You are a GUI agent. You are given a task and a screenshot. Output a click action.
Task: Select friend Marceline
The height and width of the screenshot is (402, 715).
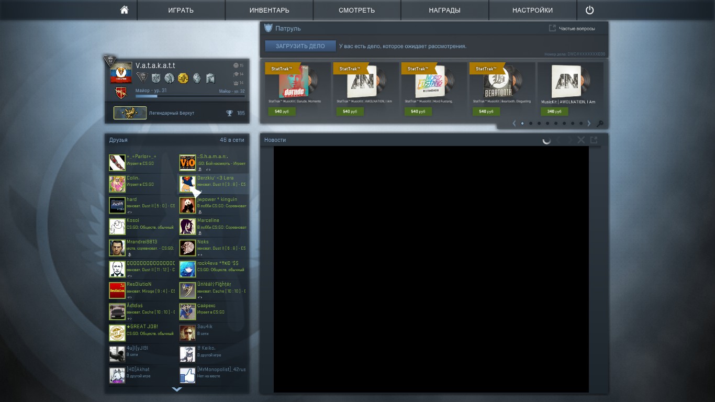[x=213, y=227]
